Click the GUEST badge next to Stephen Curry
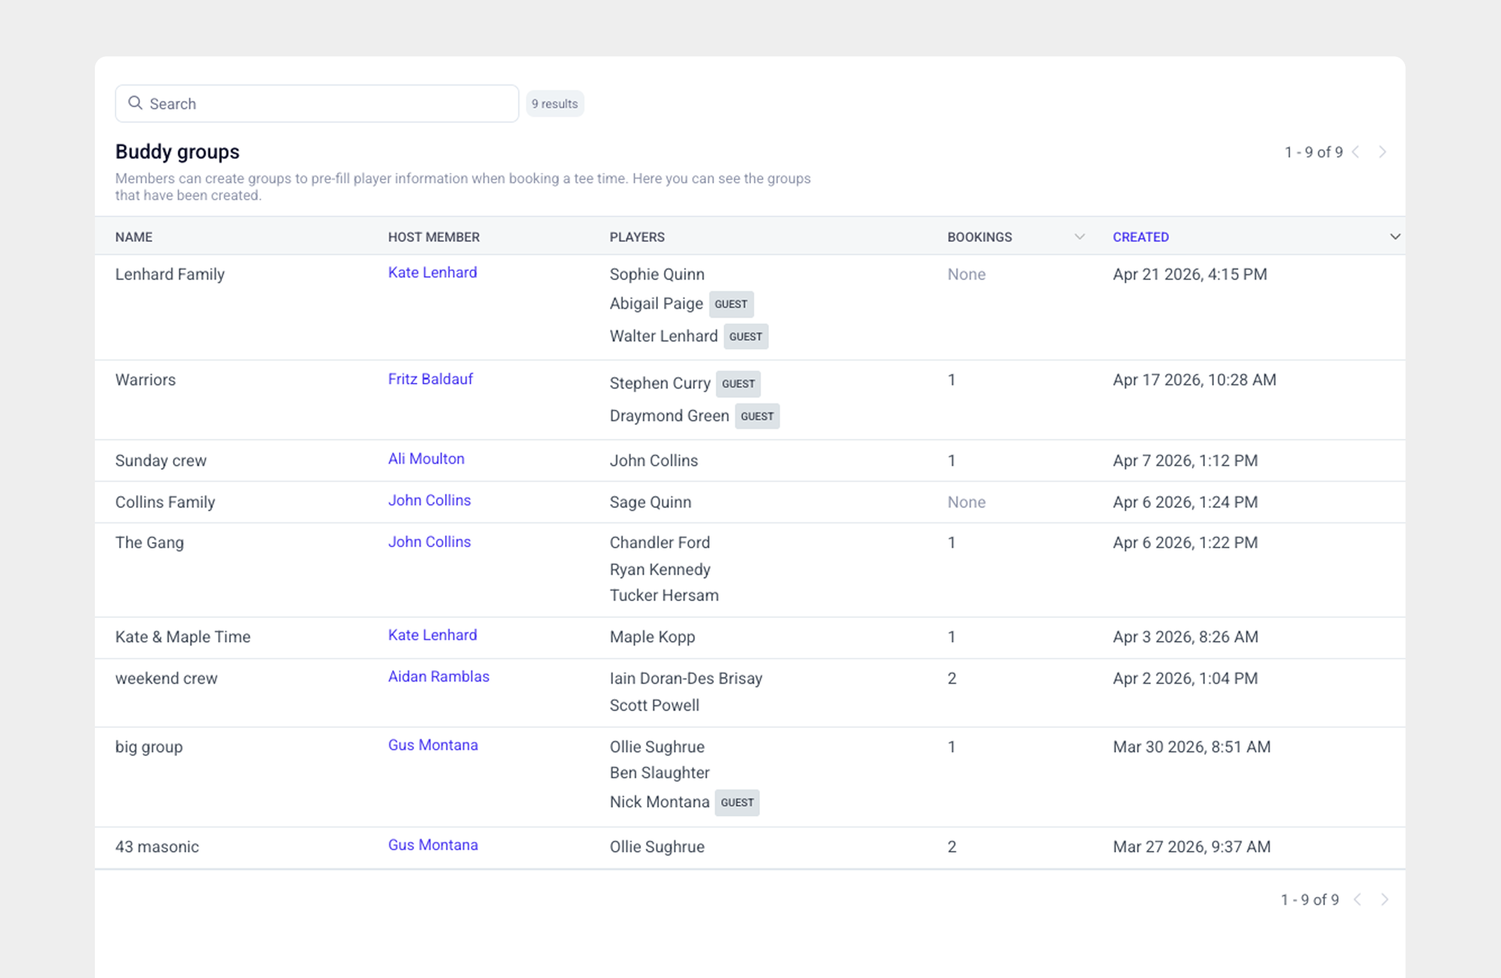Screen dimensions: 1501x978 [x=738, y=384]
